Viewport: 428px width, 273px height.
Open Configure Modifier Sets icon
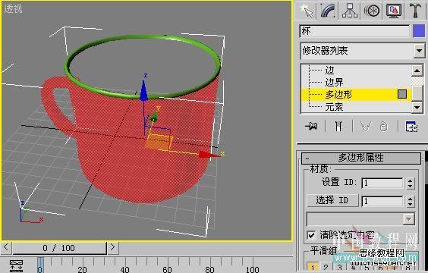point(411,127)
